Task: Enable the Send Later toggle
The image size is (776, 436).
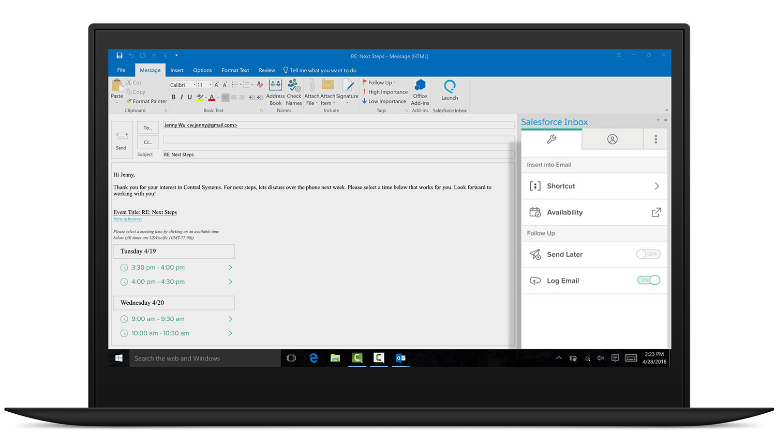Action: point(648,254)
